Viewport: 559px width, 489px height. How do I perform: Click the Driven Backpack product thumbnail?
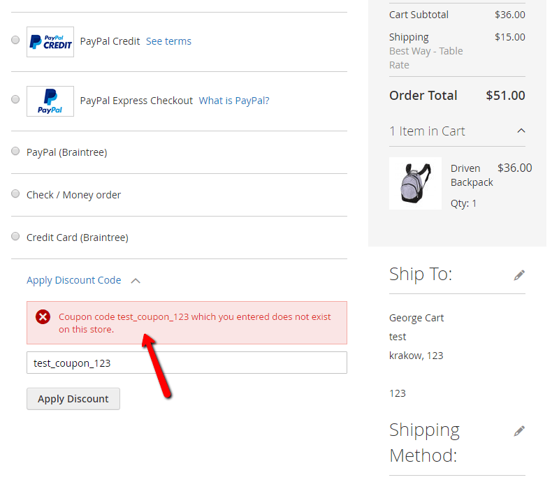pos(415,183)
